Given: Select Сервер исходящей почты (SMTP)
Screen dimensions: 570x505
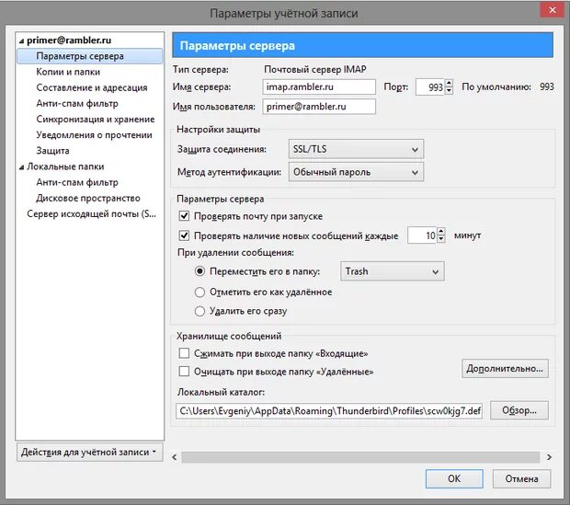Looking at the screenshot, I should click(x=92, y=214).
